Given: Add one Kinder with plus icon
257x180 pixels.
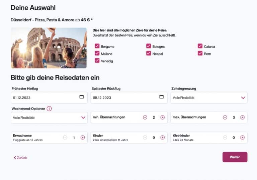Looking at the screenshot, I should tap(163, 137).
